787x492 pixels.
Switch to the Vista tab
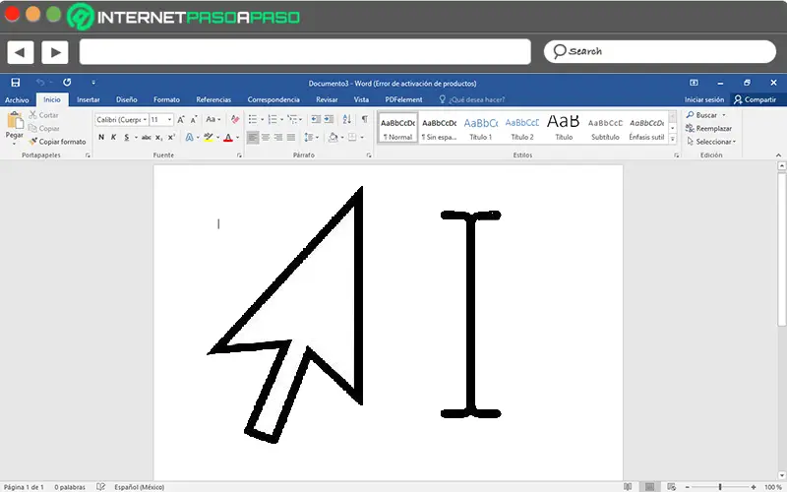tap(361, 99)
